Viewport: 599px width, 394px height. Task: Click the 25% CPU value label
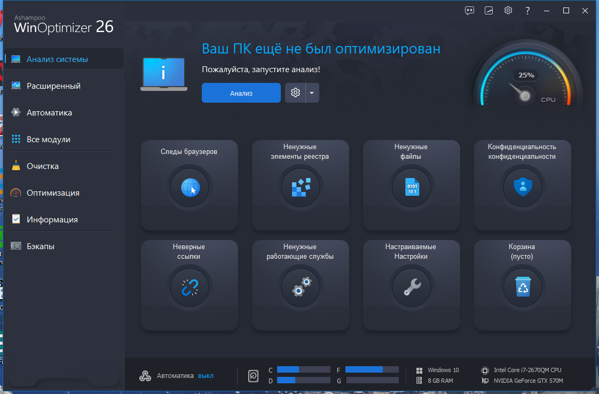[526, 75]
